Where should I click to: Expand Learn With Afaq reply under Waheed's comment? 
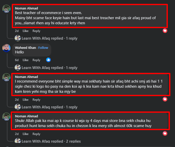49,68
